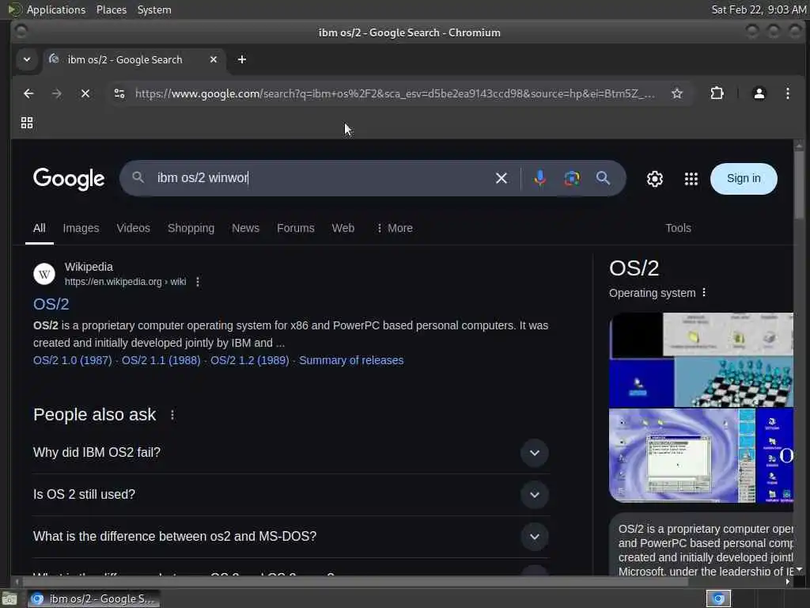Open the System menu in top panel
Screen dimensions: 810x608
click(154, 9)
